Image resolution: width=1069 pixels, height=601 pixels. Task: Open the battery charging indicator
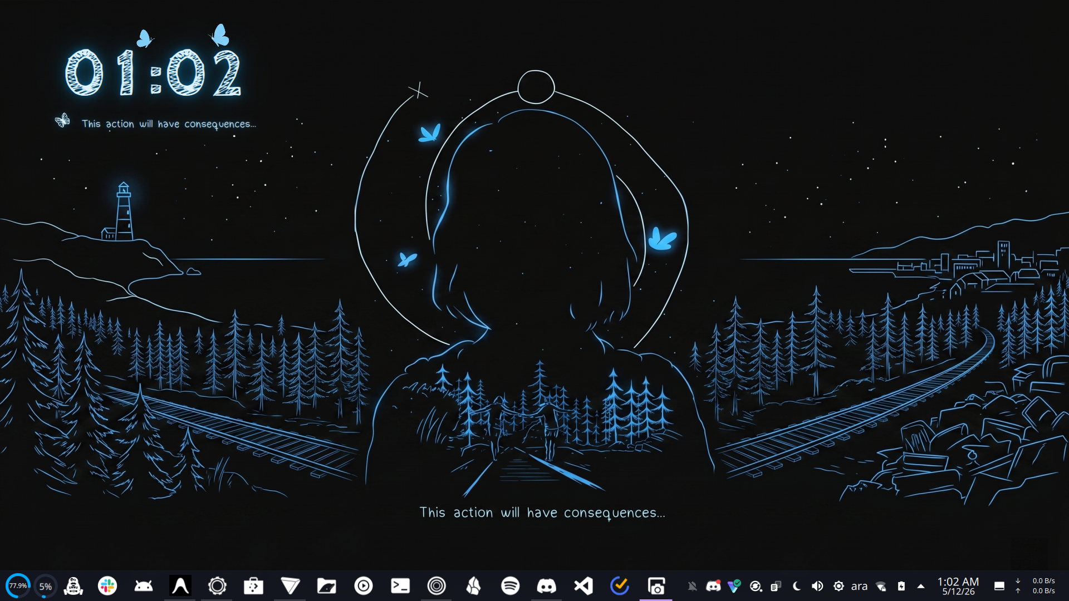pos(901,586)
